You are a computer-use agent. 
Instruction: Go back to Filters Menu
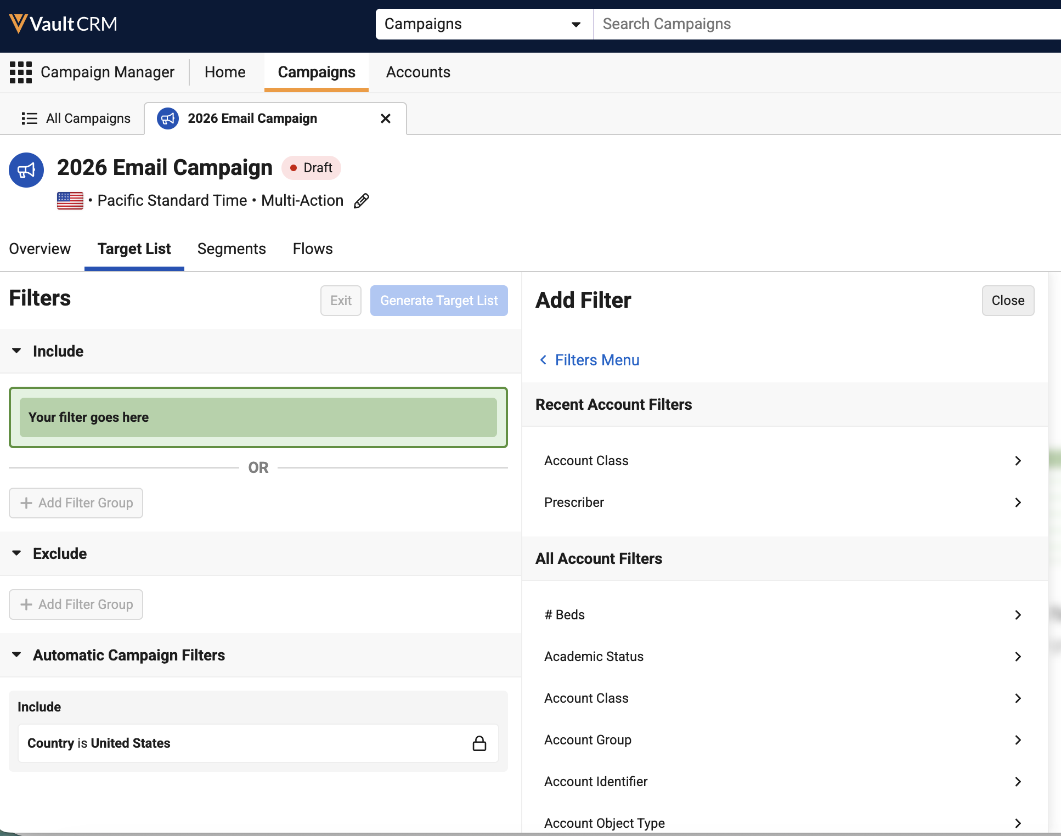[x=597, y=360]
